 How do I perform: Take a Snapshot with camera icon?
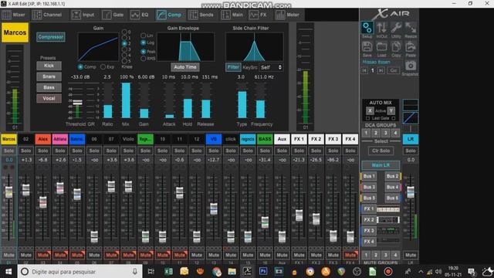(x=411, y=66)
